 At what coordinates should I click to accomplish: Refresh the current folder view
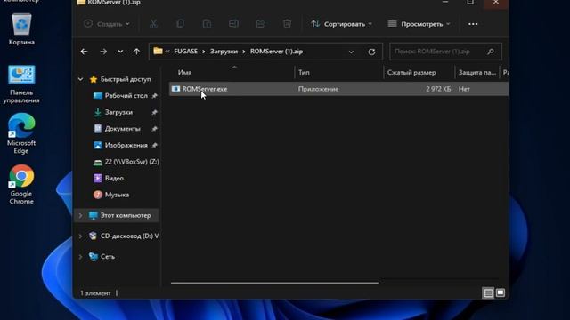click(x=371, y=52)
